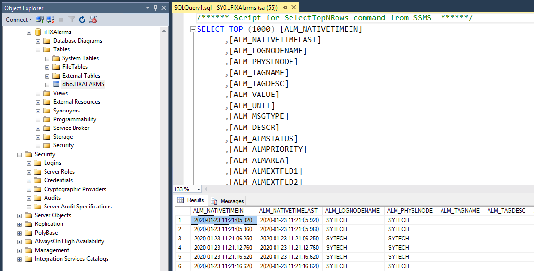Viewport: 534px width, 271px height.
Task: Click the dbo.FIXALARMS table icon
Action: coord(56,84)
